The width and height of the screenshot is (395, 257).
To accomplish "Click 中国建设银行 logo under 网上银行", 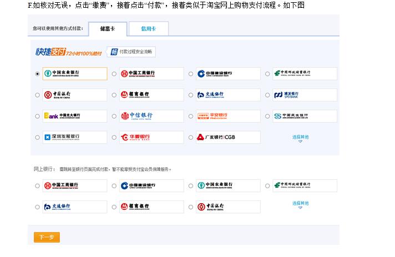I will 151,185.
